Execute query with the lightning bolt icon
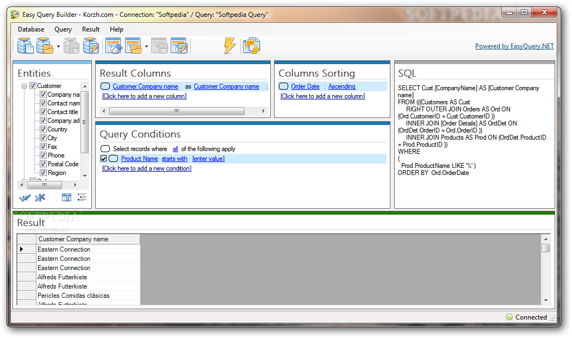572x338 pixels. (x=229, y=46)
